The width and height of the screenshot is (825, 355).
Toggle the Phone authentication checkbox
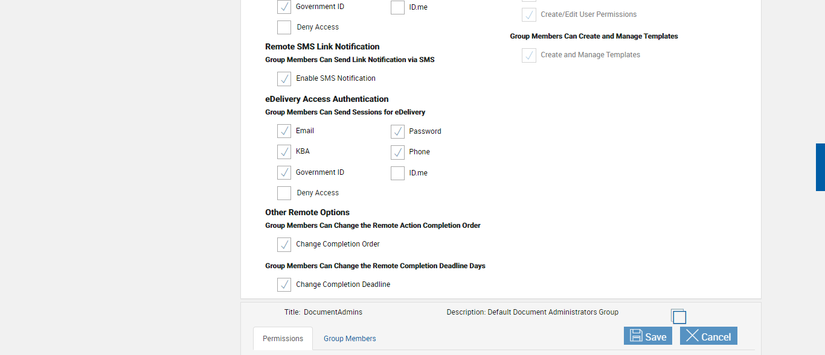[397, 152]
